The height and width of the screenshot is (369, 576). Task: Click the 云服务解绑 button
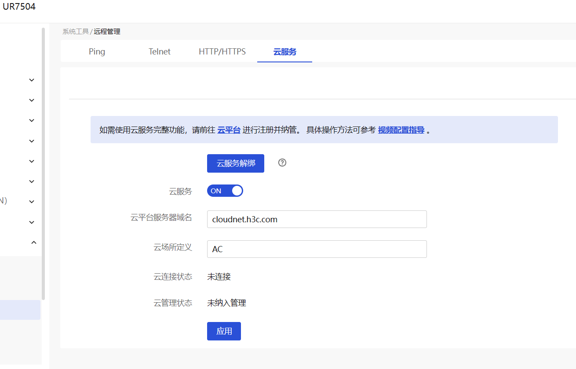point(236,163)
